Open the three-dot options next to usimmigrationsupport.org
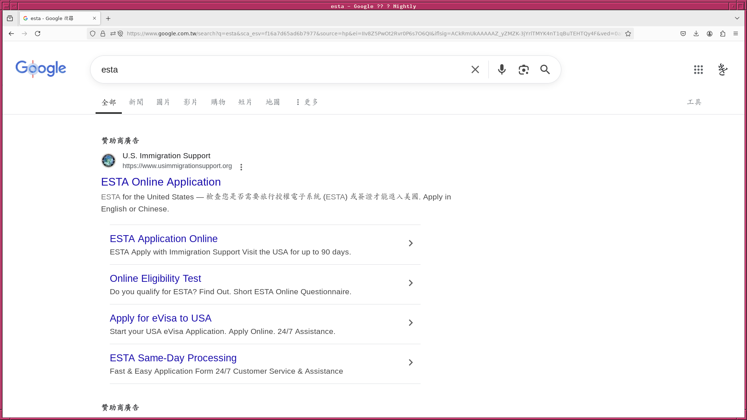 pos(241,167)
